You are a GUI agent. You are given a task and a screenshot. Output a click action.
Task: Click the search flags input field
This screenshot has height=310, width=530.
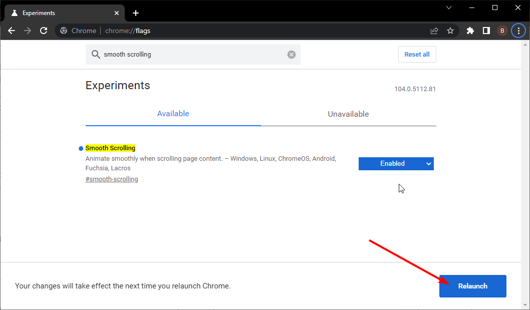coord(193,55)
